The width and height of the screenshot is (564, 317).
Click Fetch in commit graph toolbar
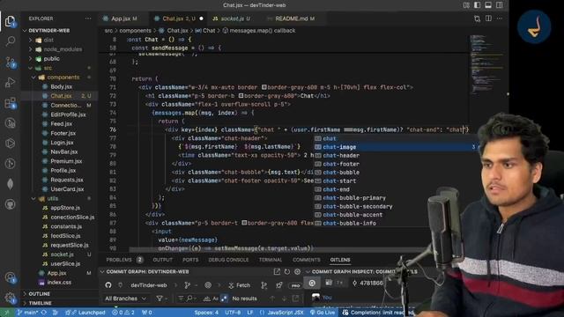point(239,285)
